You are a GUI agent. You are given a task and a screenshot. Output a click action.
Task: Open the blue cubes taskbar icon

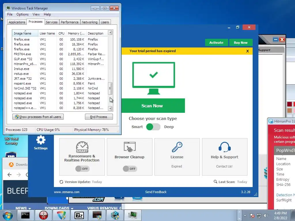(x=115, y=215)
